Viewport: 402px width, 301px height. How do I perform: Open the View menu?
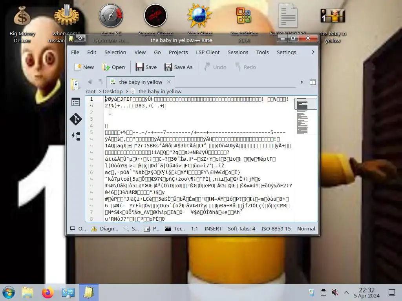[x=140, y=52]
